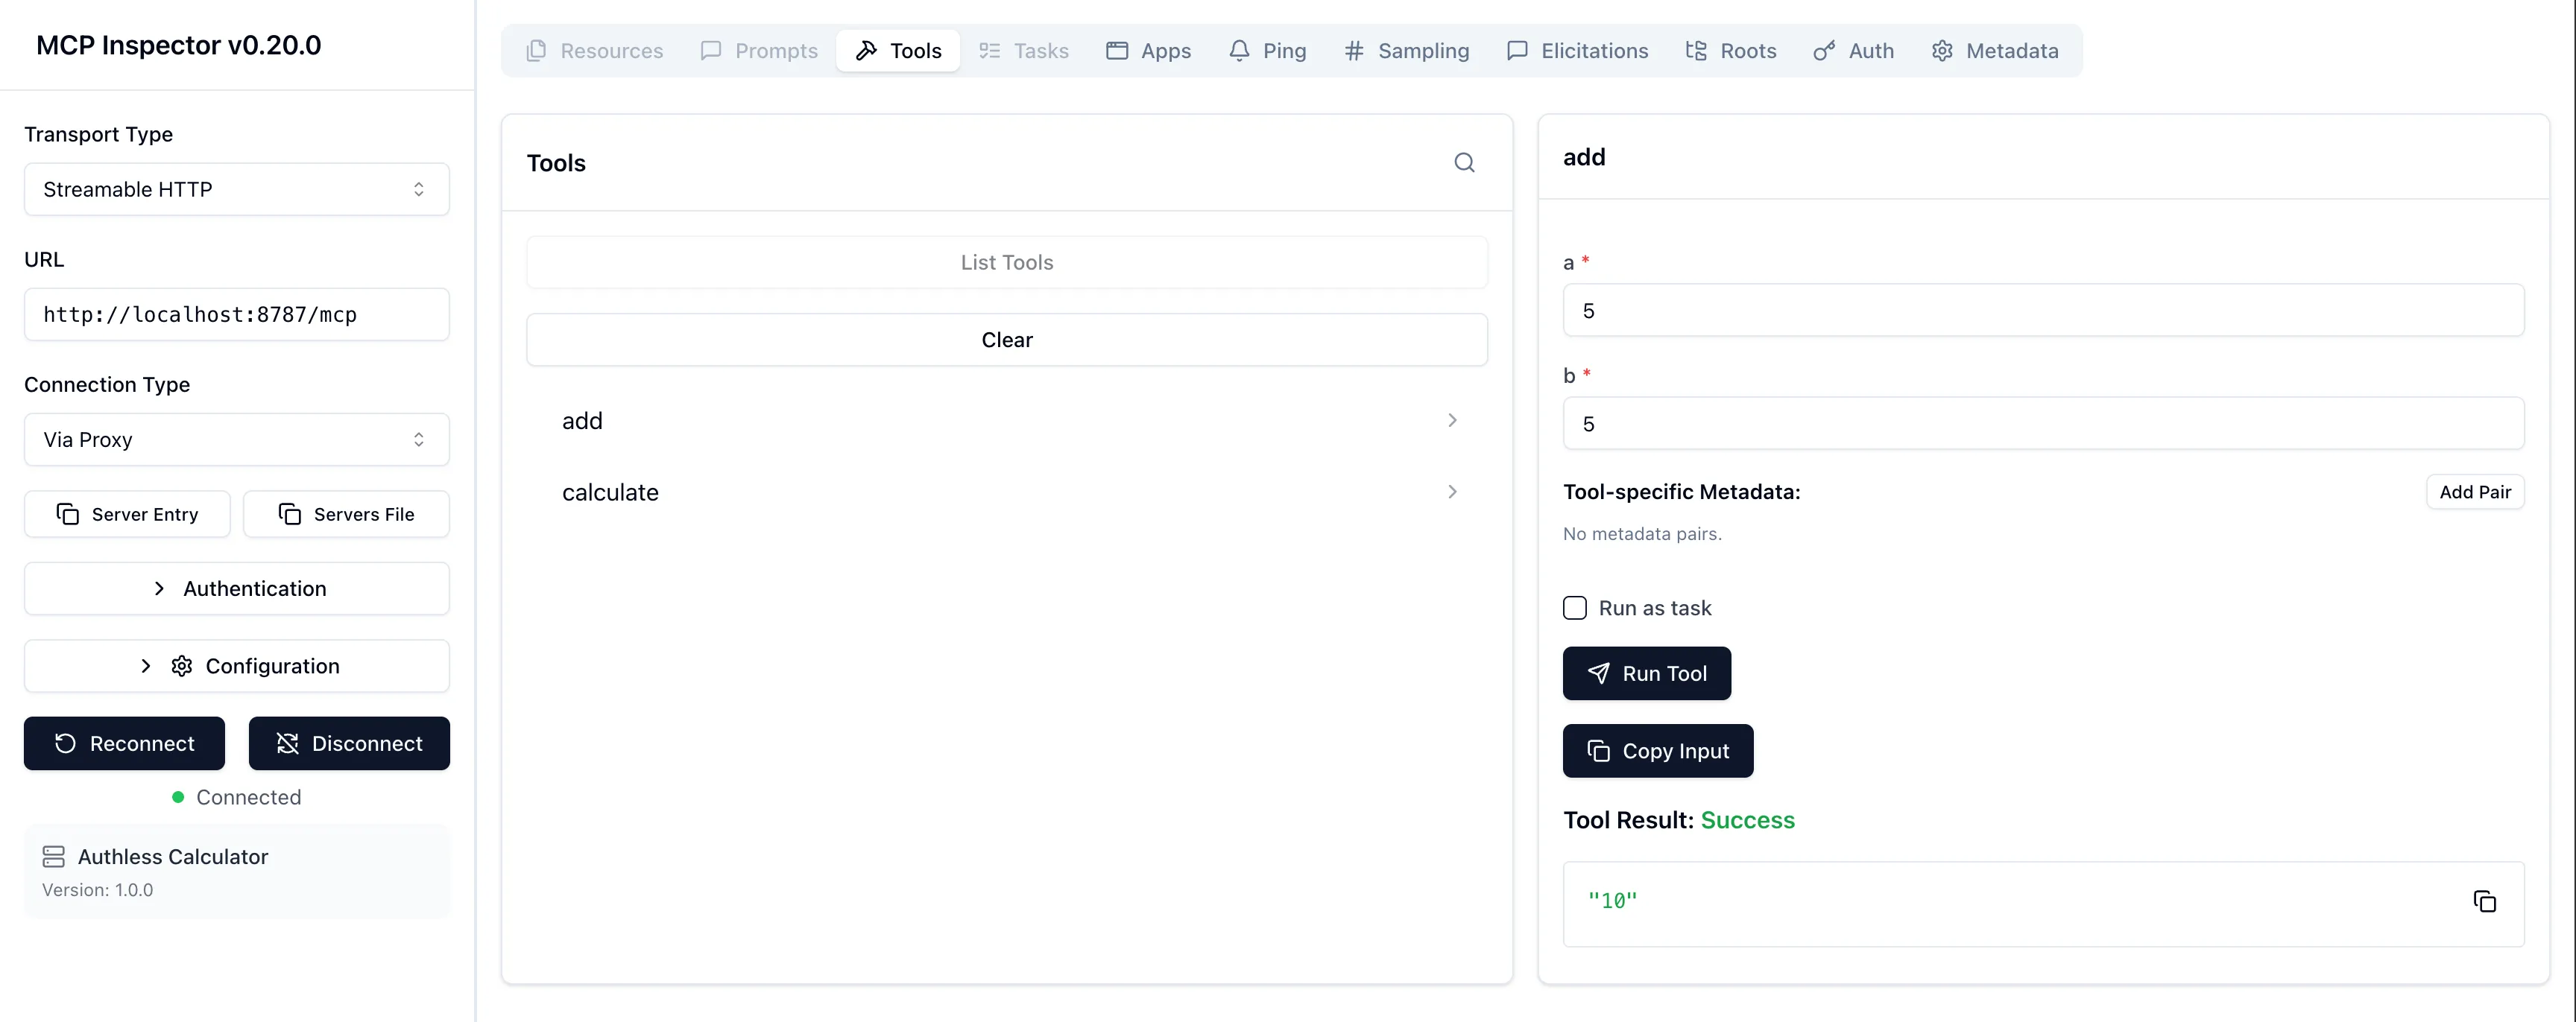Click the paper-plane icon on Run Tool
Image resolution: width=2576 pixels, height=1022 pixels.
tap(1599, 673)
